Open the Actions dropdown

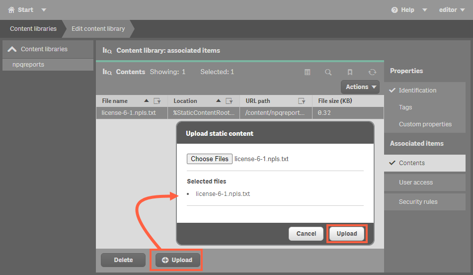(360, 87)
